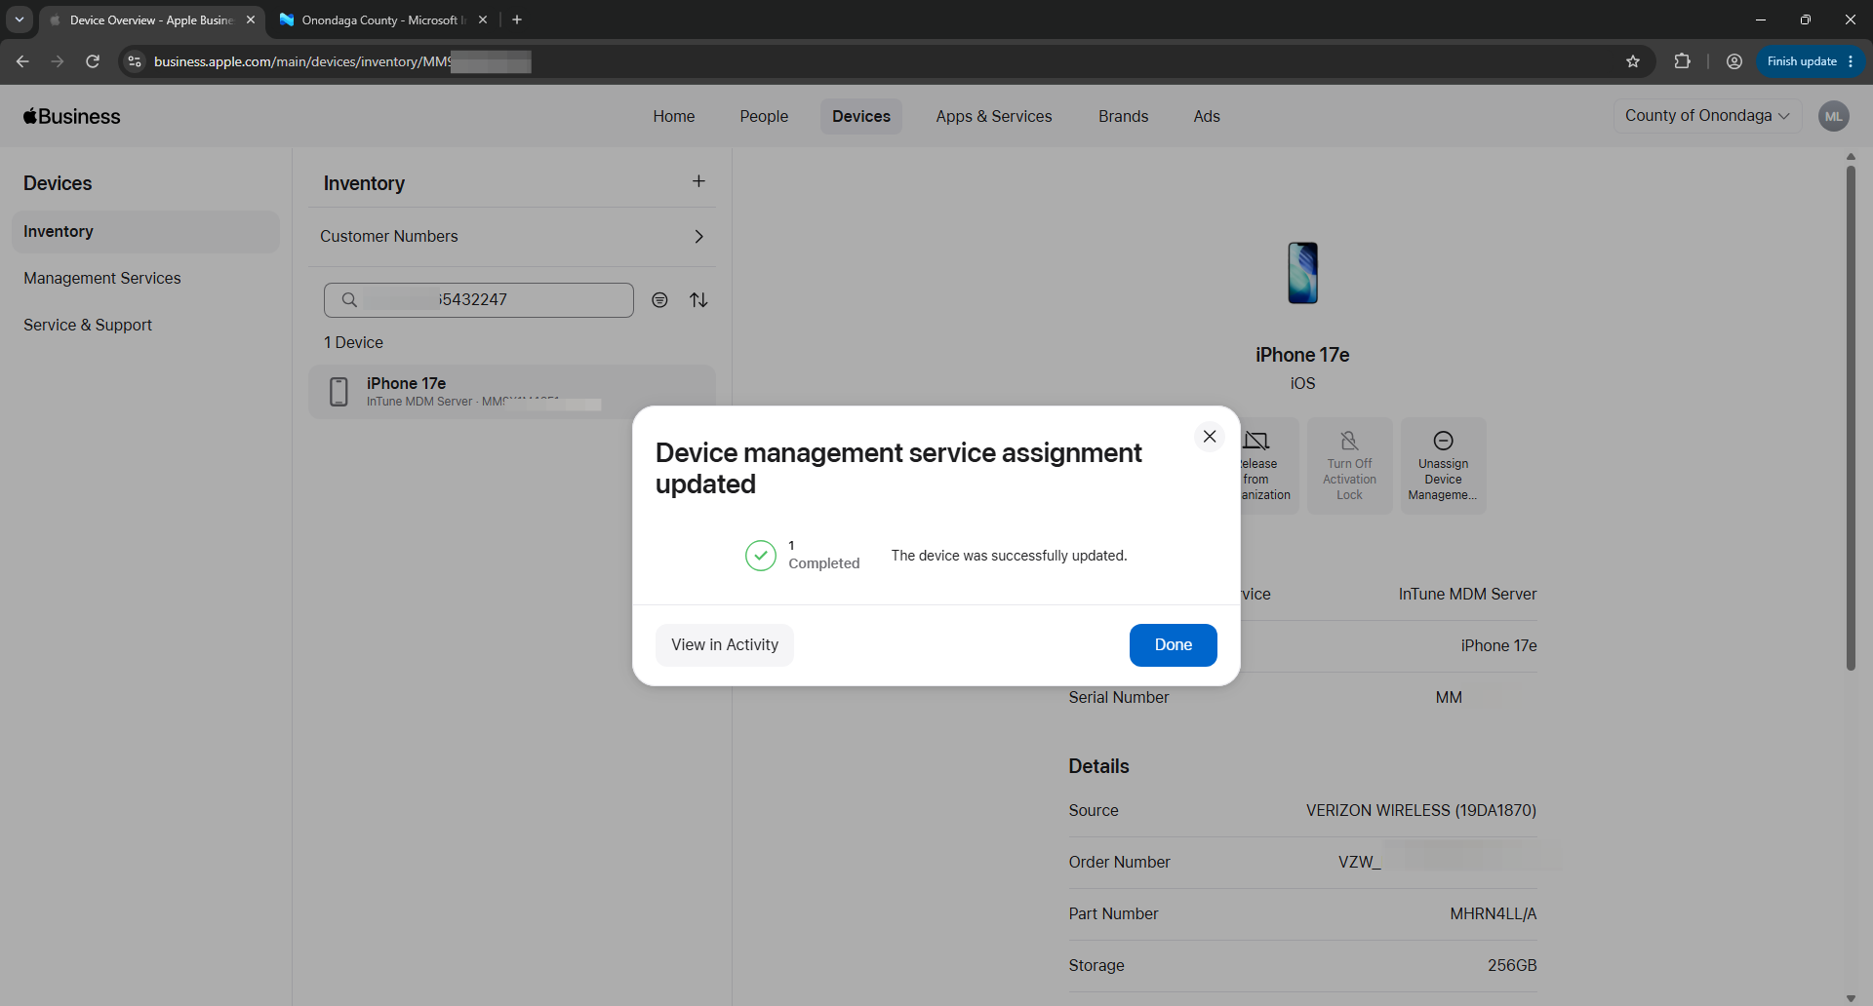Click the Order Number label

click(1119, 863)
